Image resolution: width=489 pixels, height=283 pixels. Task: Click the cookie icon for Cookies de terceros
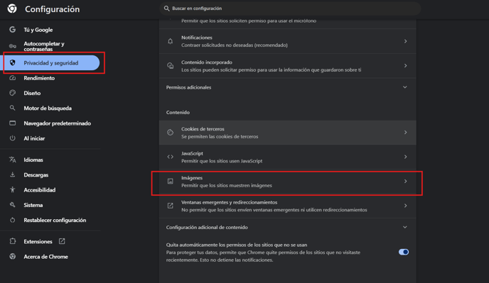171,133
